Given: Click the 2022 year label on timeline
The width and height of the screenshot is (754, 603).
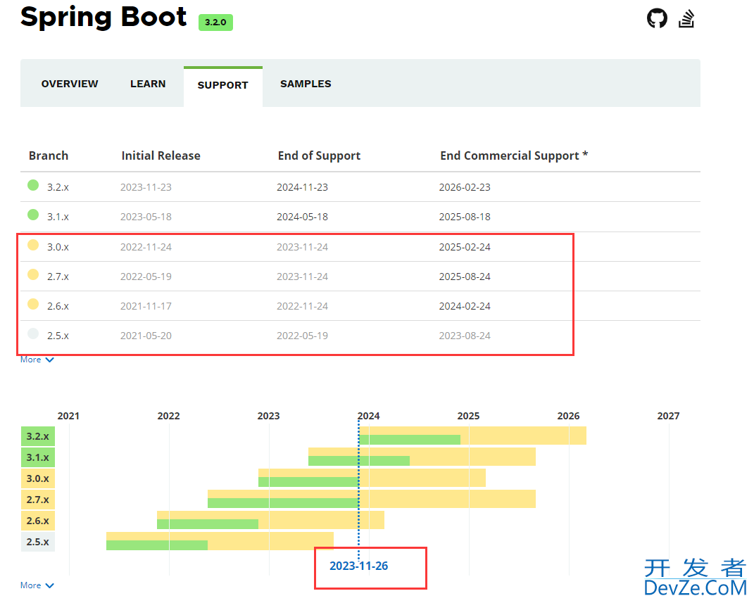Looking at the screenshot, I should click(x=168, y=416).
